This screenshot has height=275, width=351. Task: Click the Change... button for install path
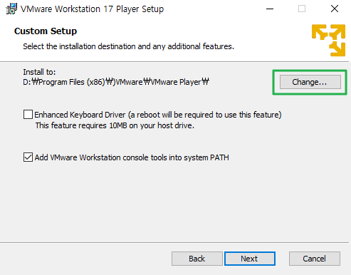310,82
